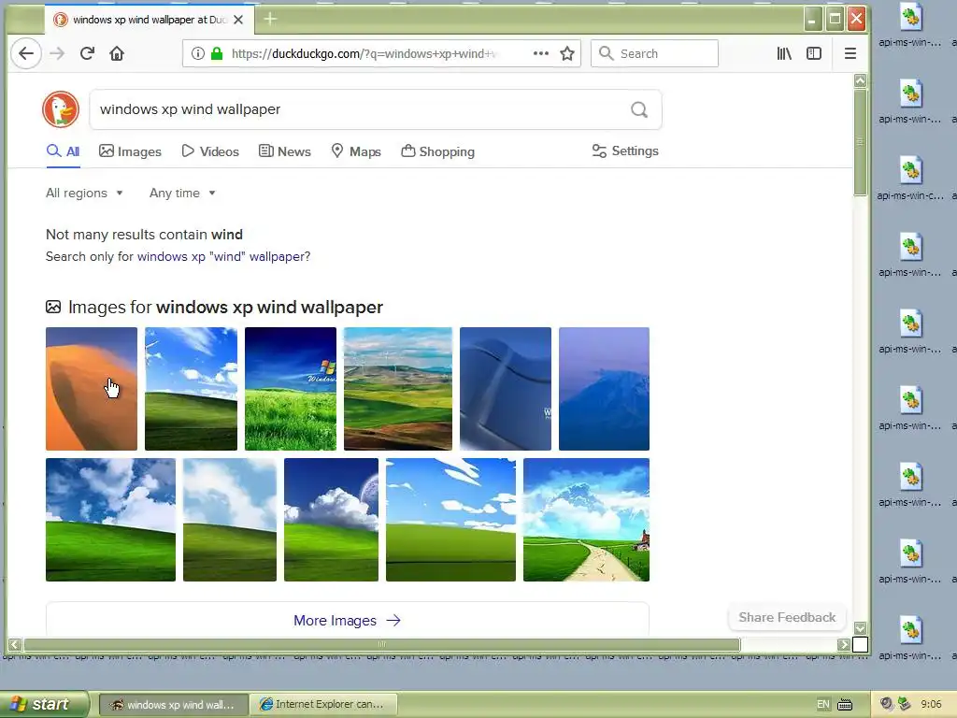Click the vertical scrollbar down arrow
The height and width of the screenshot is (718, 957).
coord(860,628)
